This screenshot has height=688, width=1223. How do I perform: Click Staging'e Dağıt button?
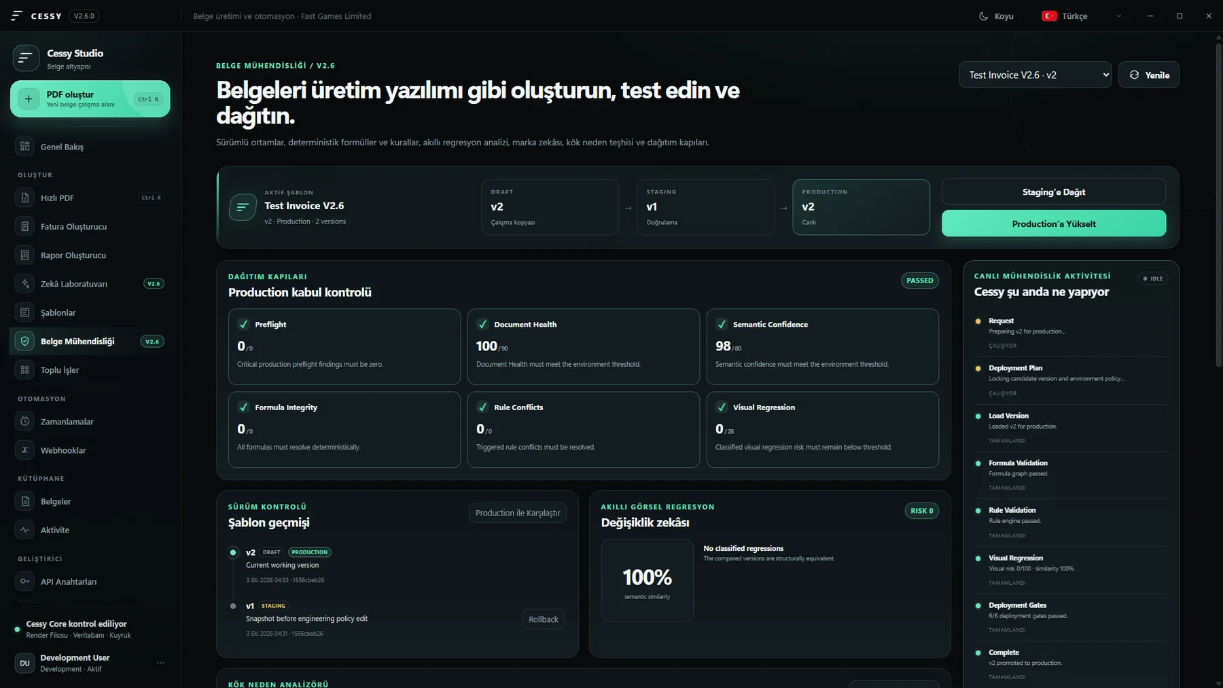click(x=1054, y=192)
